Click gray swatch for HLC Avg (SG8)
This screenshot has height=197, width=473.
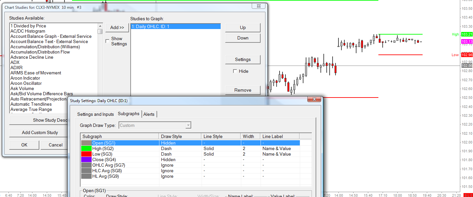pyautogui.click(x=86, y=171)
